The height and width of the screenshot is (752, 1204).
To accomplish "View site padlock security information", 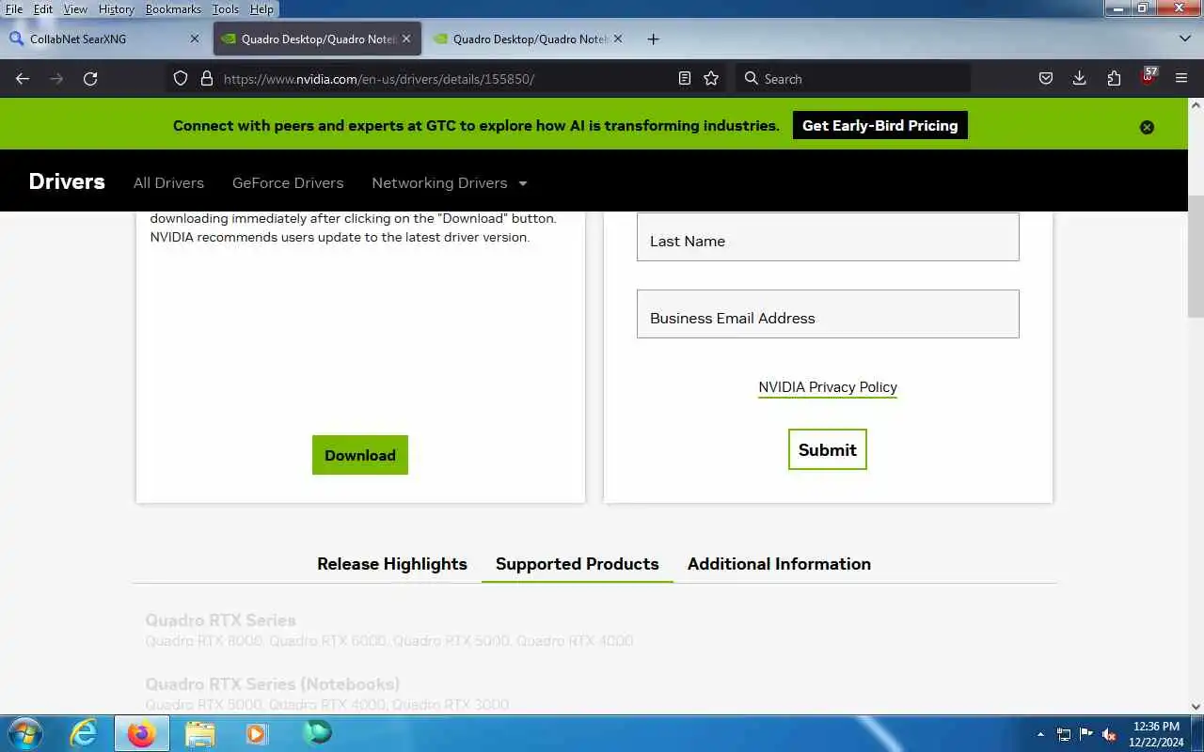I will coord(207,79).
